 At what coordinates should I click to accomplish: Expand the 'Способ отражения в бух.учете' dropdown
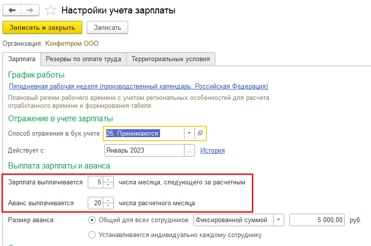pos(189,133)
